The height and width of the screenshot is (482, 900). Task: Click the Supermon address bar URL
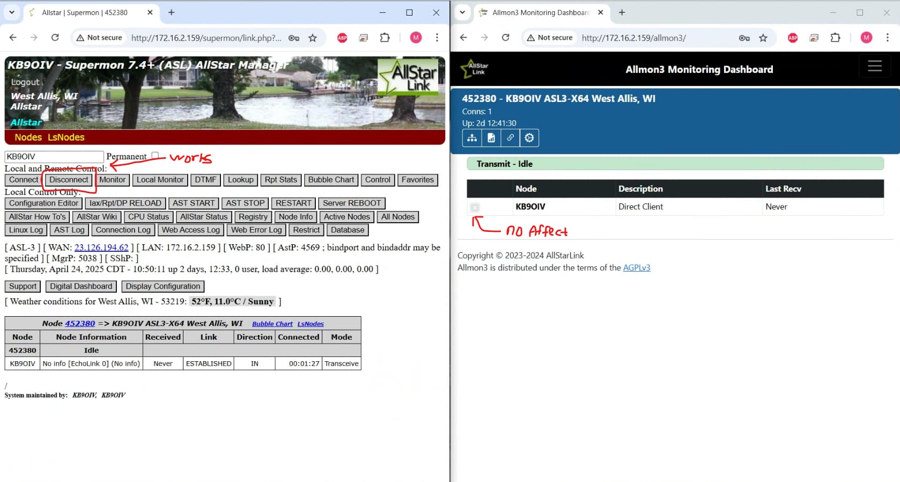click(x=206, y=38)
